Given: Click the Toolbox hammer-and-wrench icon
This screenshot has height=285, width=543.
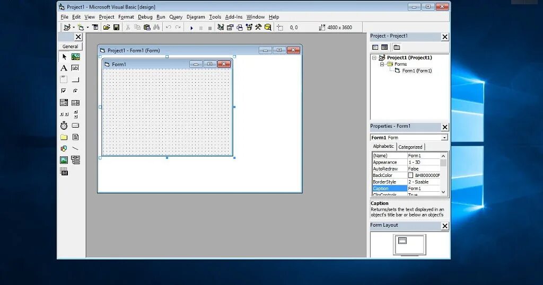Looking at the screenshot, I should [x=258, y=28].
